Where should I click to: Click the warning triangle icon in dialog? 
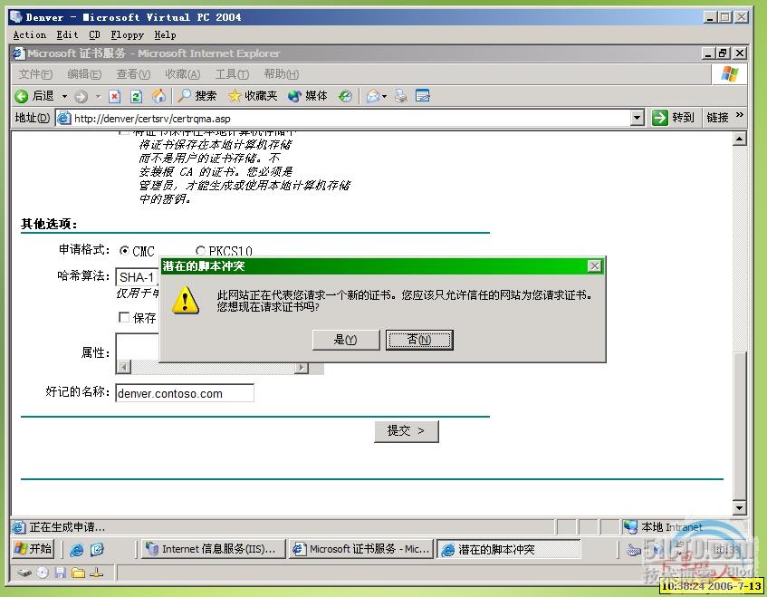point(186,300)
